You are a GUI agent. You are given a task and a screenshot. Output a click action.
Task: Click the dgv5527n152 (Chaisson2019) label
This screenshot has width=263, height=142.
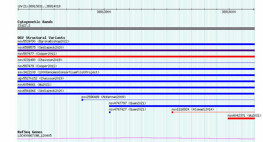point(41,78)
